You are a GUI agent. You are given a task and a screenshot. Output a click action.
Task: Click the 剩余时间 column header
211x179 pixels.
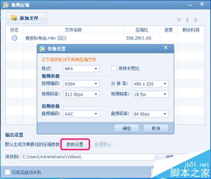coord(191,30)
